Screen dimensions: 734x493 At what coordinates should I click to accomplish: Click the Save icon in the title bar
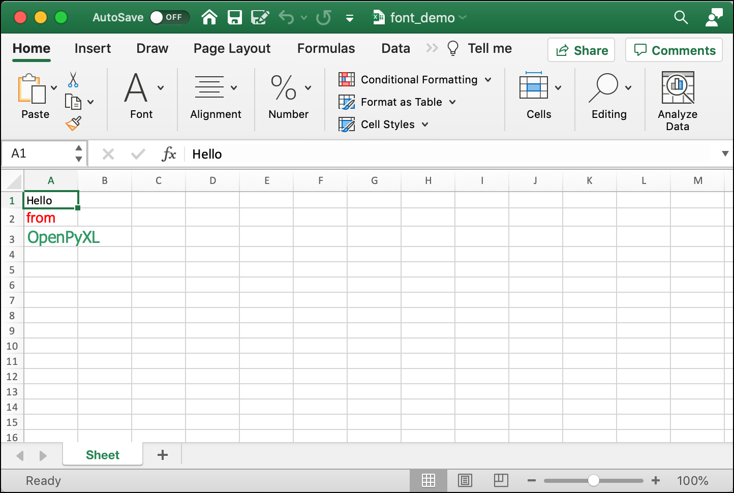click(x=235, y=17)
